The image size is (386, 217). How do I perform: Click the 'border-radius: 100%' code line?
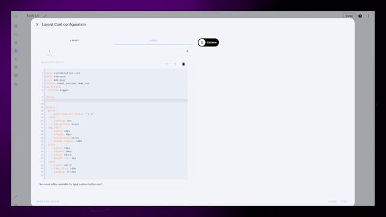pyautogui.click(x=66, y=141)
